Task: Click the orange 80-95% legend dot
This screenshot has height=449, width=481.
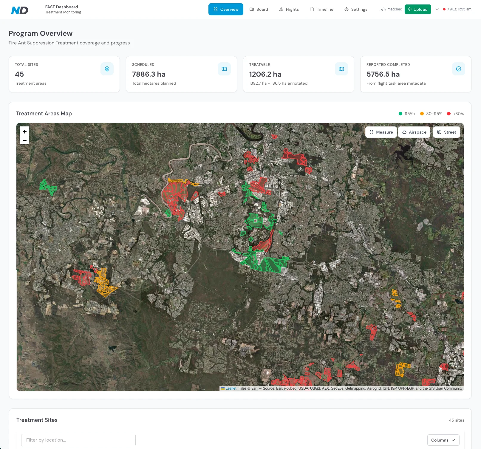Action: pos(422,114)
